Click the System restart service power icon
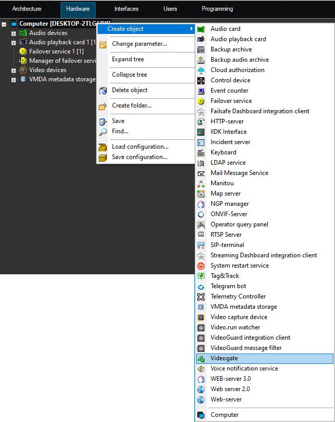The width and height of the screenshot is (335, 422). point(201,266)
